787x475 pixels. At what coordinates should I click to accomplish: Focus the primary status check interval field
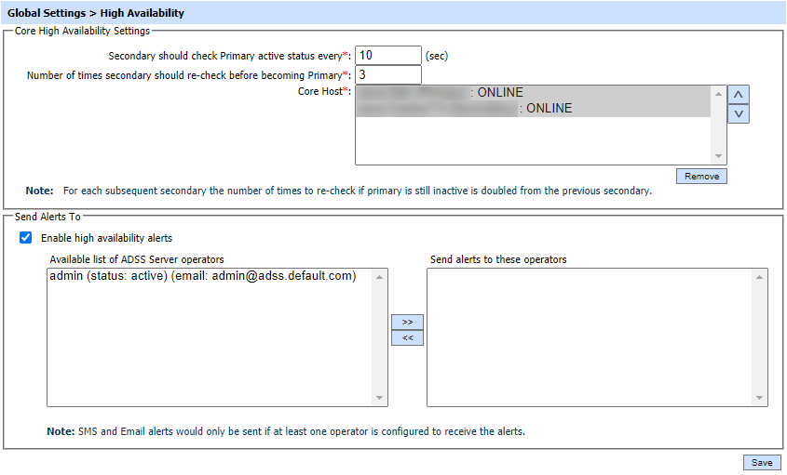[387, 56]
